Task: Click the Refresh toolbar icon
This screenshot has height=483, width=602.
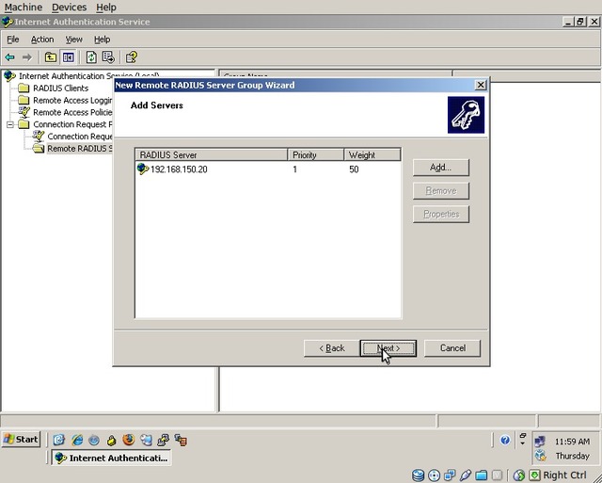Action: click(x=91, y=57)
